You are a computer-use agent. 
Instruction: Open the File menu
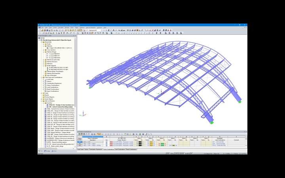coord(42,28)
